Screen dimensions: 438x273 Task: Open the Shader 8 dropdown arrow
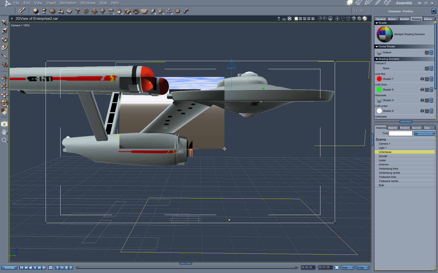(431, 90)
